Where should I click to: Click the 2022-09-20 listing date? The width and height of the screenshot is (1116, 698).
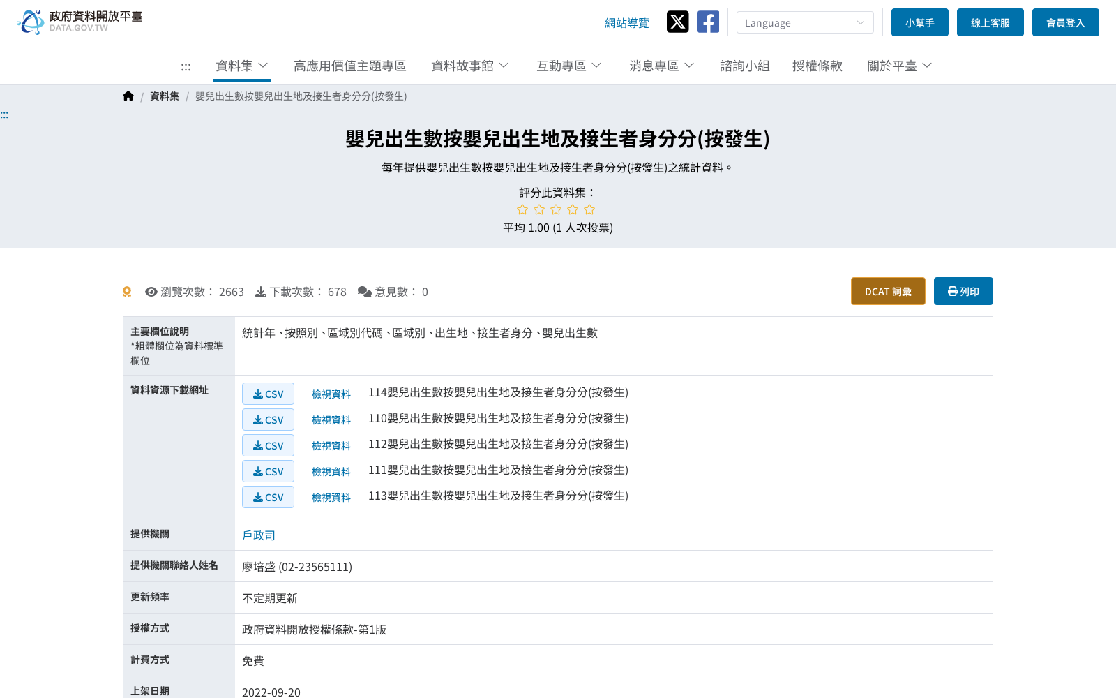click(271, 692)
